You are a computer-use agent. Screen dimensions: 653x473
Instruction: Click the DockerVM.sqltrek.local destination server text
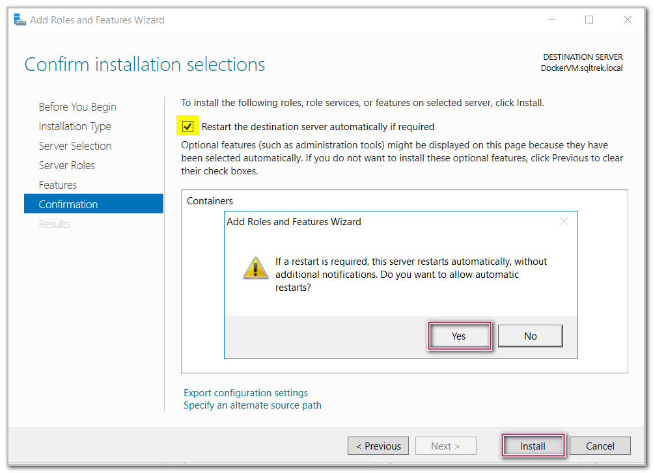581,68
